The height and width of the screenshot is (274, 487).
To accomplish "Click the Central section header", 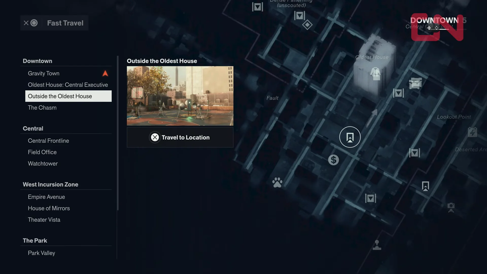I will [x=33, y=128].
